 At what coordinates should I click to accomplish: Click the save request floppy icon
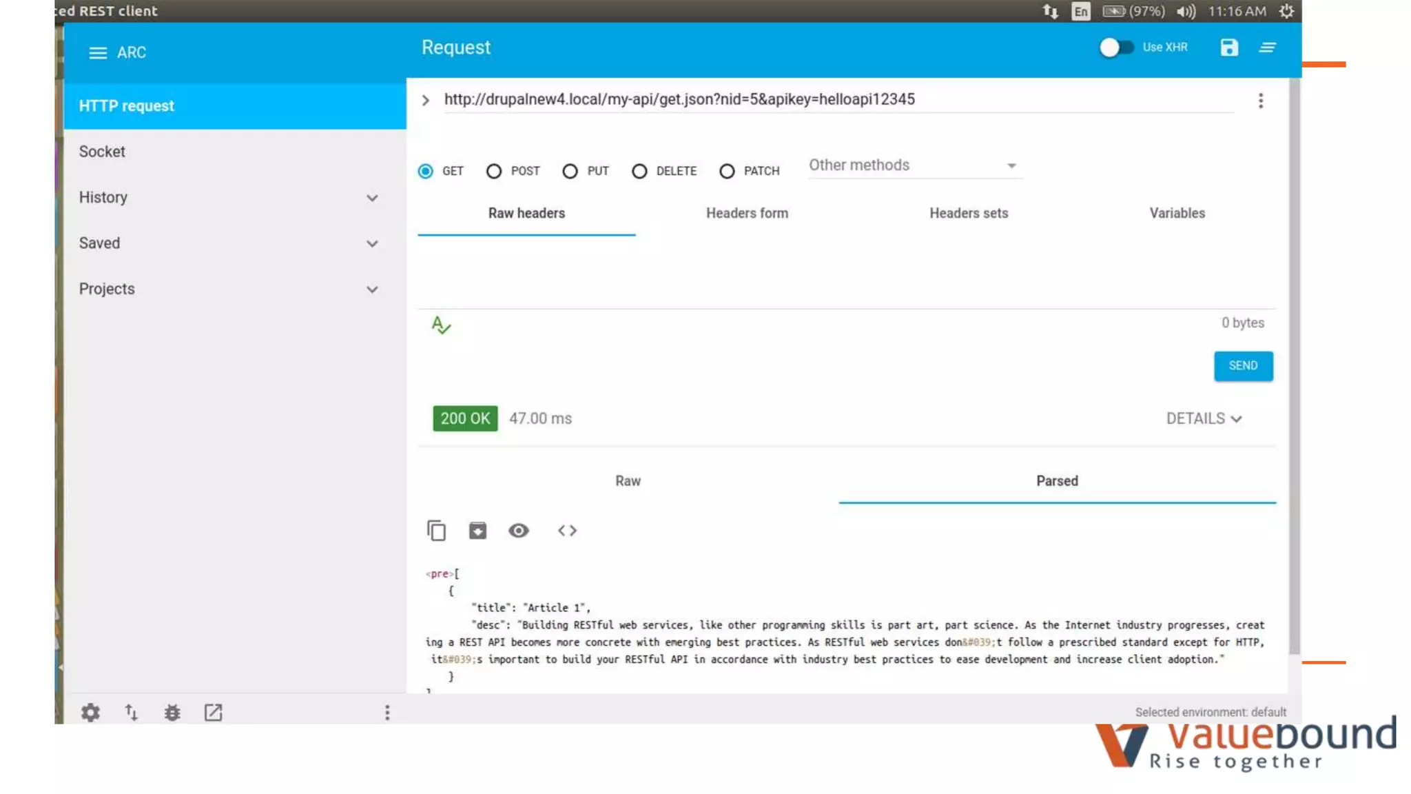coord(1228,48)
